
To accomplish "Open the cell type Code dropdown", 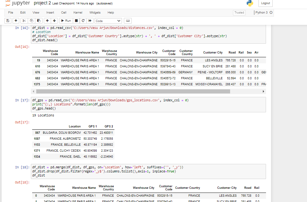I will (108, 21).
